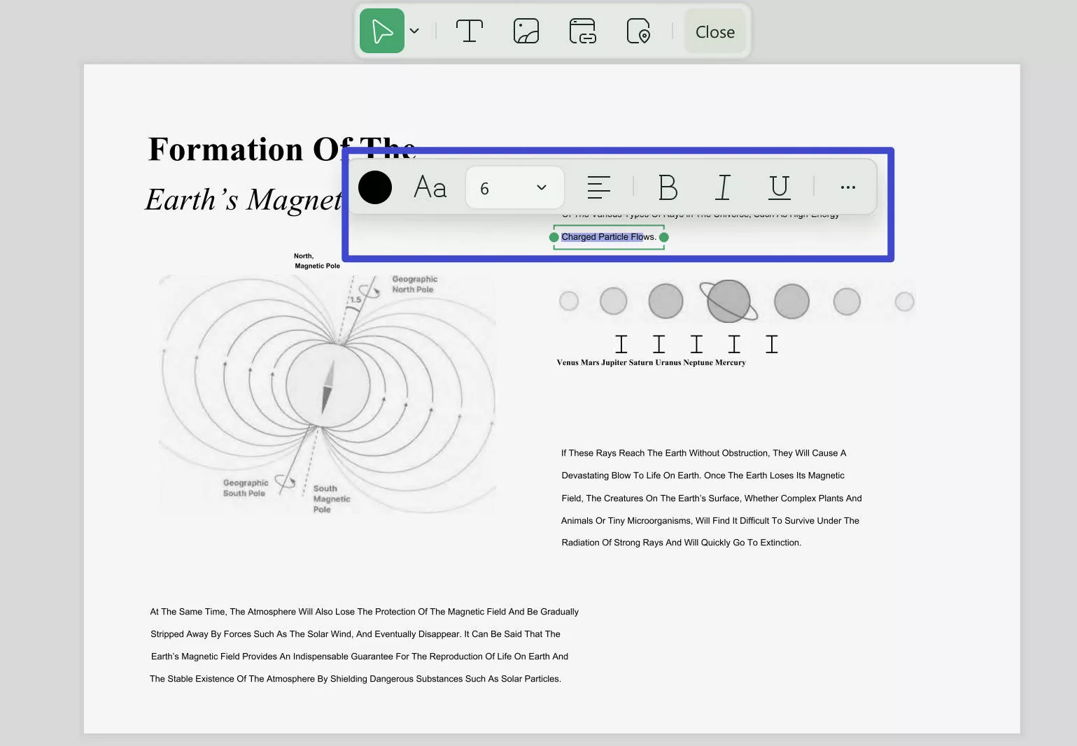Open the more options ellipsis menu
The width and height of the screenshot is (1077, 746).
point(848,187)
